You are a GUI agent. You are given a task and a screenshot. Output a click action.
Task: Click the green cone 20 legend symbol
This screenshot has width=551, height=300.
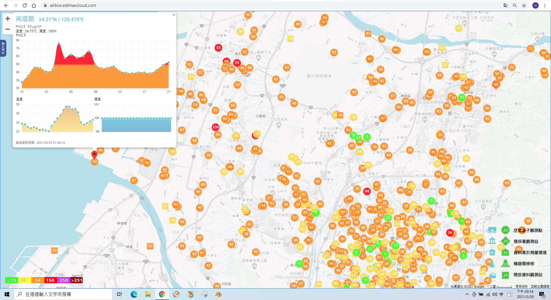(505, 263)
